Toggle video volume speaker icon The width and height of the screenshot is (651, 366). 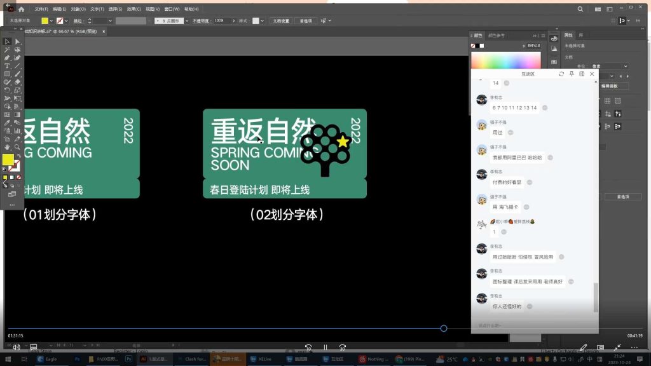(17, 347)
